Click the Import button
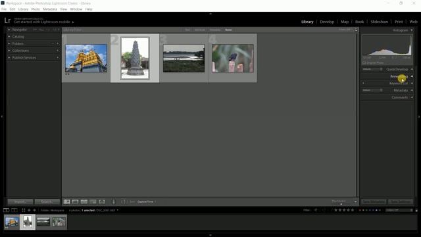Viewport: 421px width, 237px height. (20, 201)
